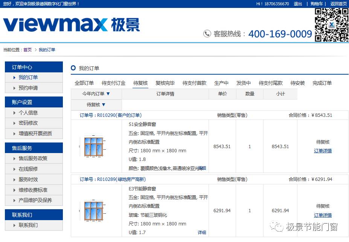The image size is (349, 242).
Task: Click the QR code image in header
Action: [x=331, y=25]
